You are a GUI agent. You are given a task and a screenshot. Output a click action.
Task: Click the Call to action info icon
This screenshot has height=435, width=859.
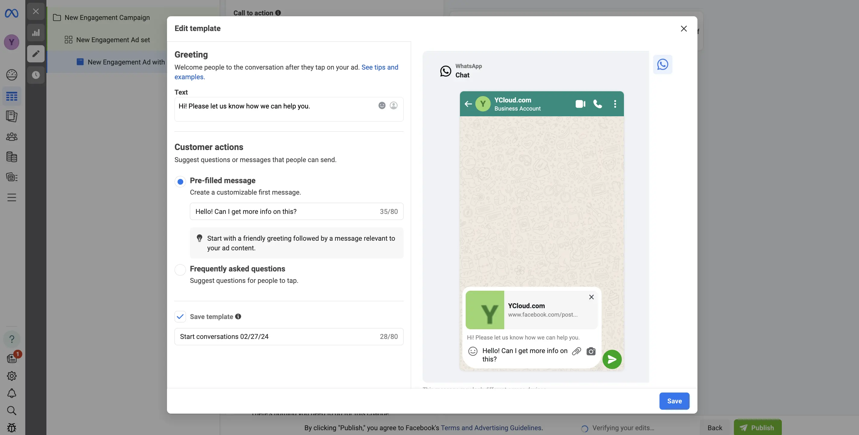[x=278, y=13]
